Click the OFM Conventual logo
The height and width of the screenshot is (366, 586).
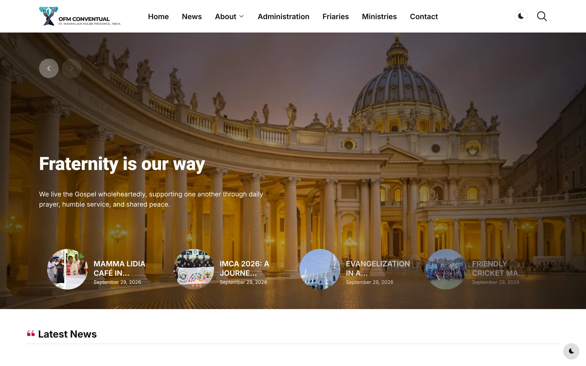pos(80,16)
